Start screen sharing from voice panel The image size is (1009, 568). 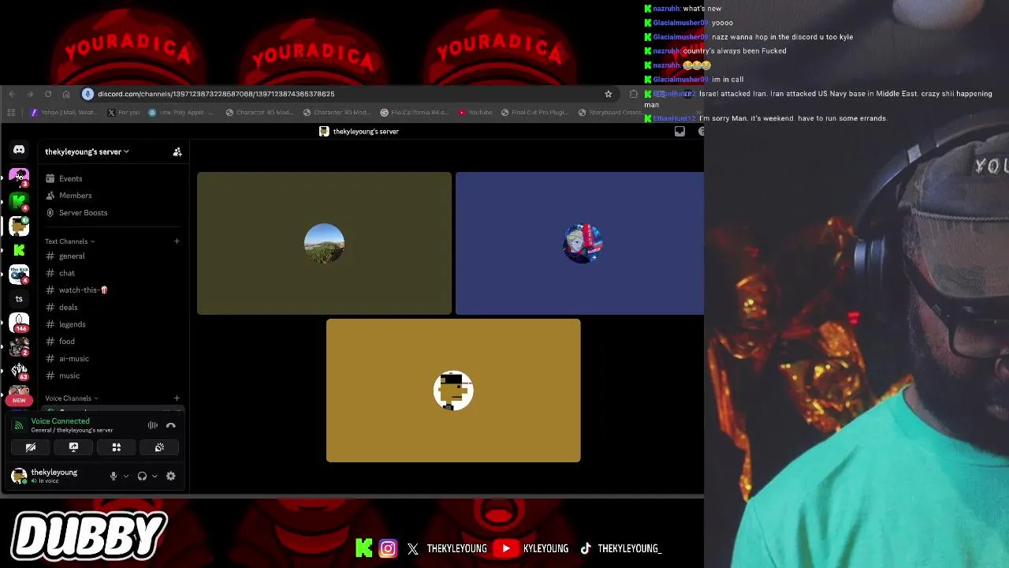tap(73, 447)
